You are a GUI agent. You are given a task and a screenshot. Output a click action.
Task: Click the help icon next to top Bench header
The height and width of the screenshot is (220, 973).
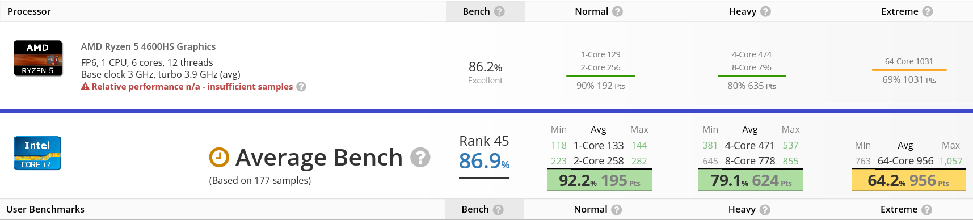coord(499,11)
